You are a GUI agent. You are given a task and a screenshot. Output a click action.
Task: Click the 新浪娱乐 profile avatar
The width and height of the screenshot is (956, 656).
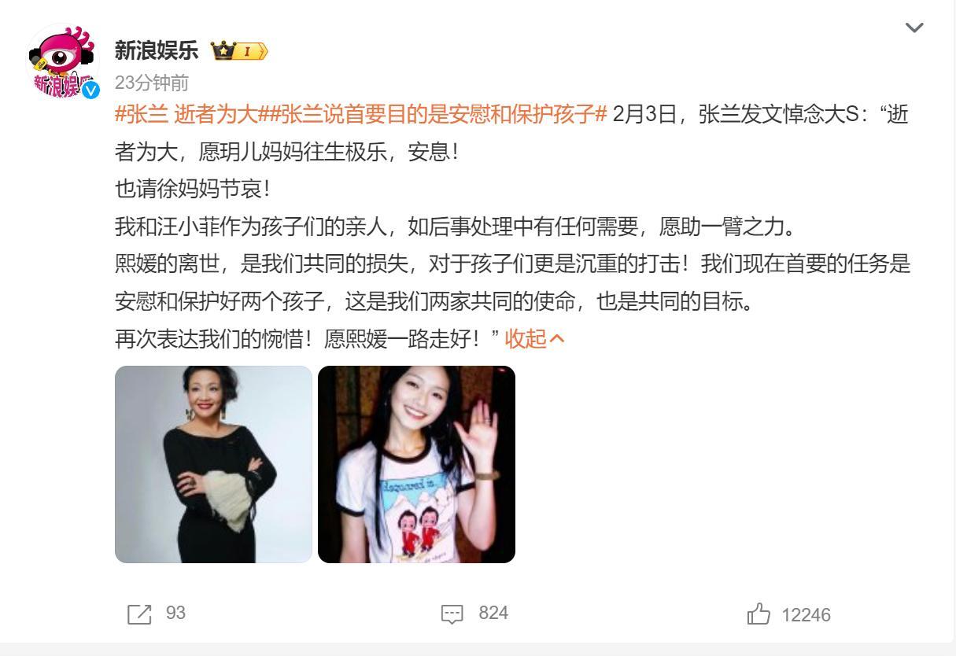64,62
